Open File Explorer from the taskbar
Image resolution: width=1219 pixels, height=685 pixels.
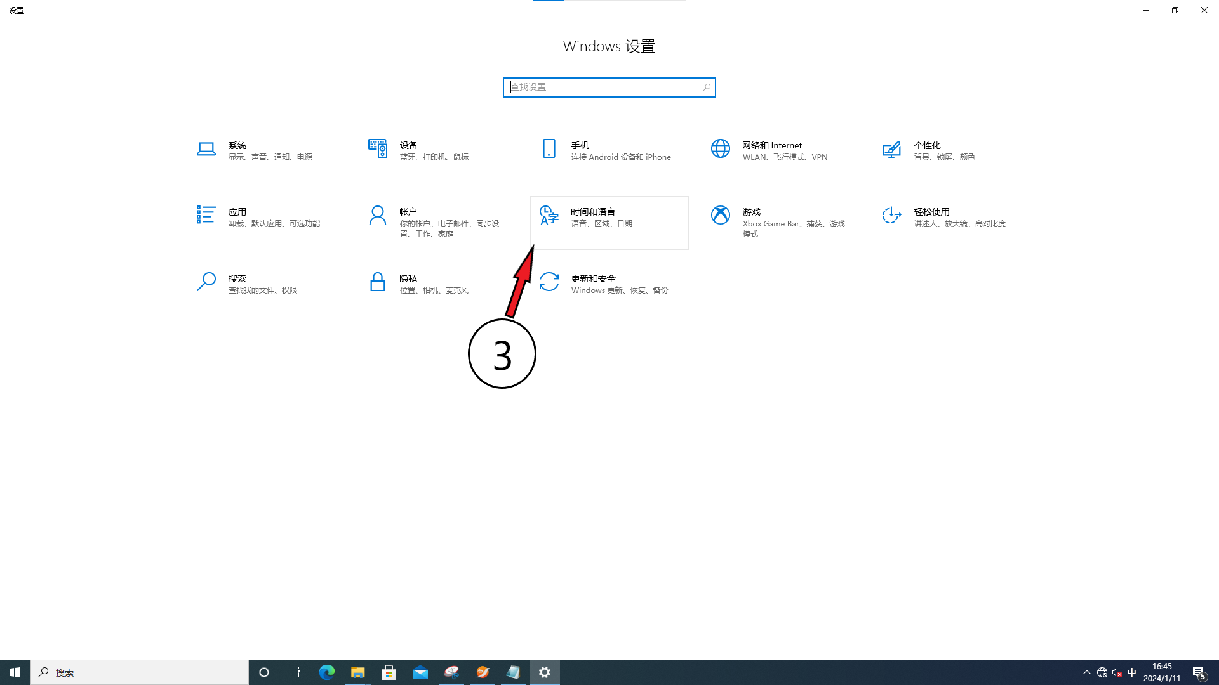(357, 672)
